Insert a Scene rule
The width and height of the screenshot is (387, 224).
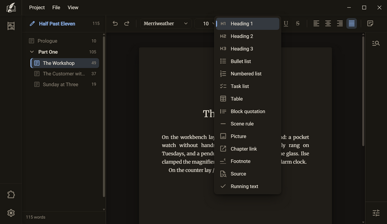click(248, 124)
